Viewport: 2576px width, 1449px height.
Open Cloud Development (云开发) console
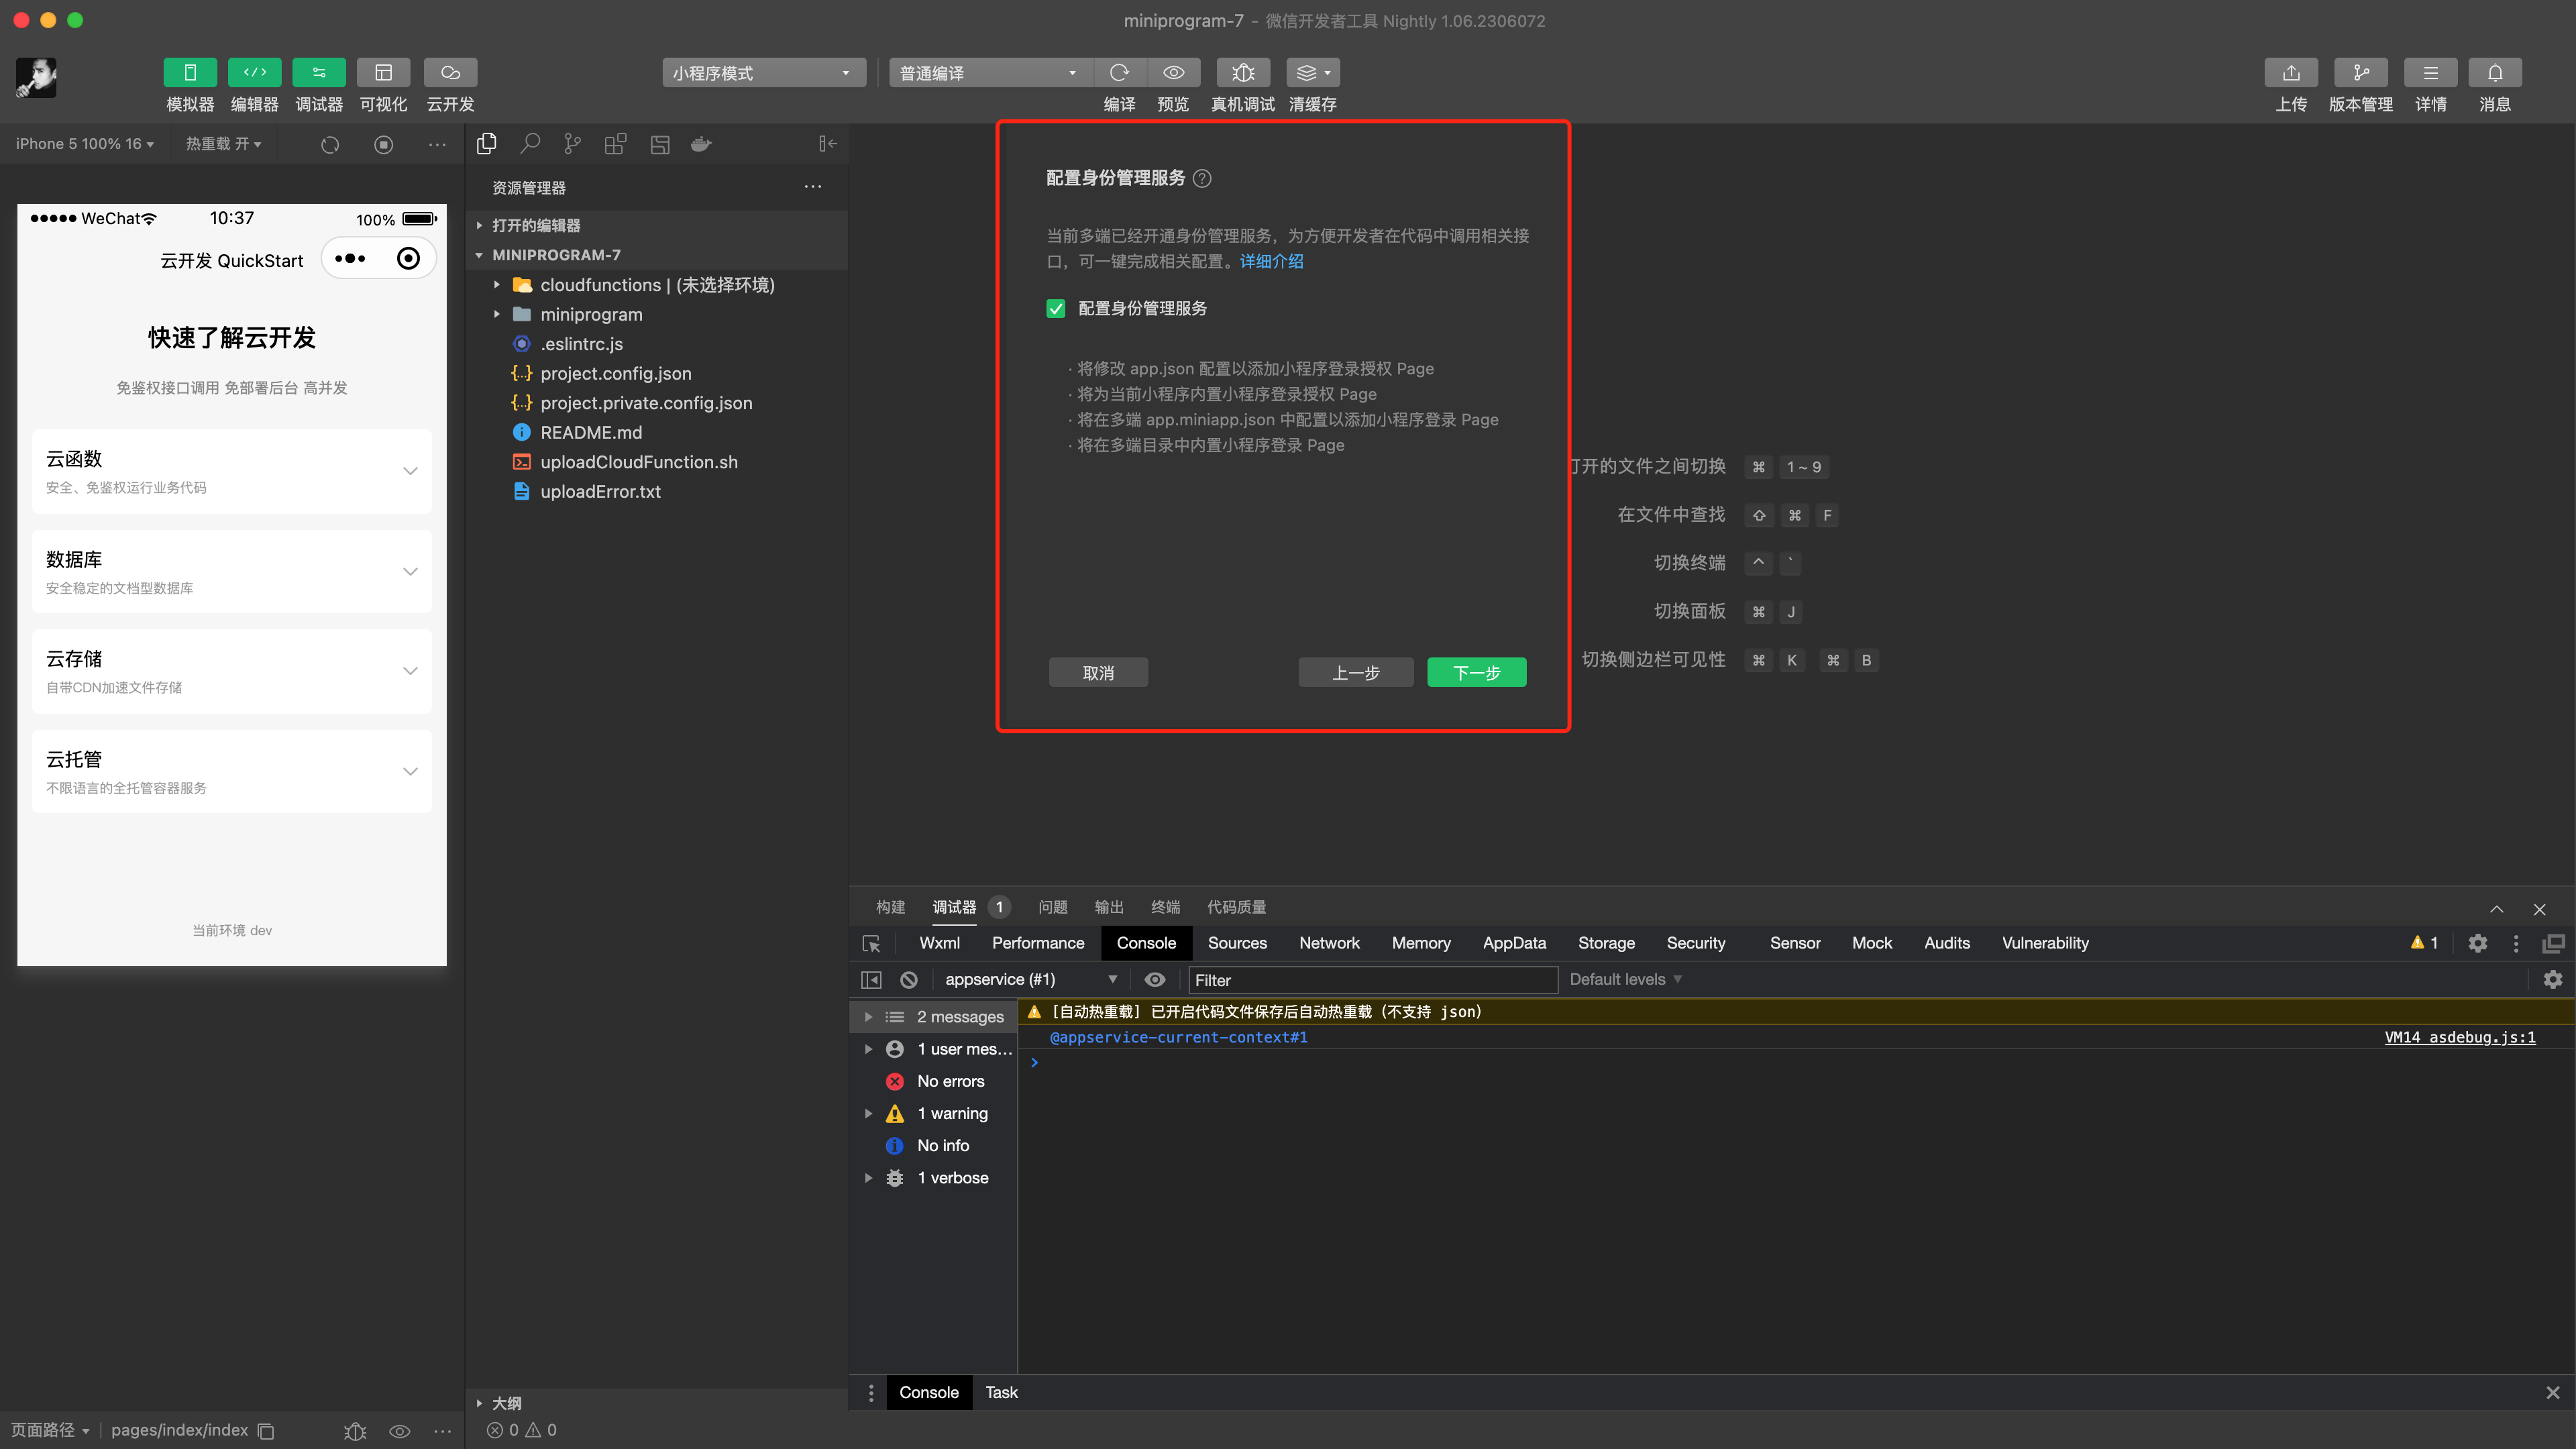(450, 72)
